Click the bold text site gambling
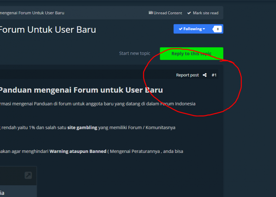 click(x=82, y=127)
